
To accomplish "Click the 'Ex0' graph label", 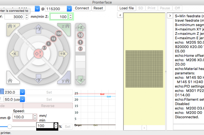I will point(109,97).
